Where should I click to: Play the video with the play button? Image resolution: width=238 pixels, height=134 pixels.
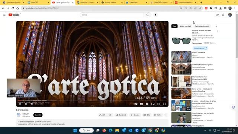point(20,104)
